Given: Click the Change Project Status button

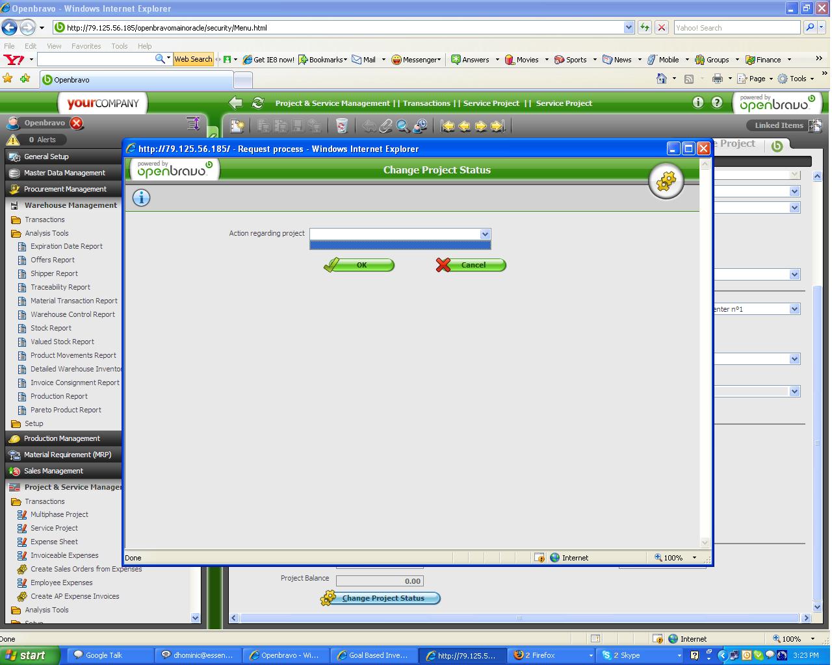Looking at the screenshot, I should pos(382,598).
